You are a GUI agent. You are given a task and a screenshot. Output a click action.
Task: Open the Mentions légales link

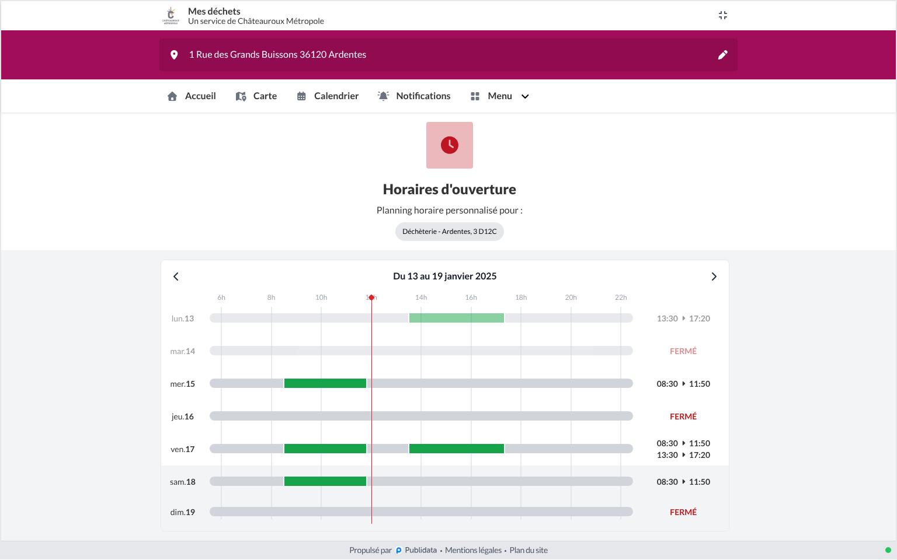474,550
